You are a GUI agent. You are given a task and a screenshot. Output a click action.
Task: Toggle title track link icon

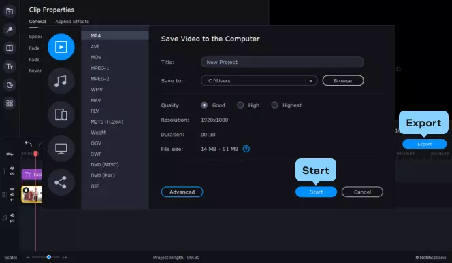pyautogui.click(x=12, y=174)
